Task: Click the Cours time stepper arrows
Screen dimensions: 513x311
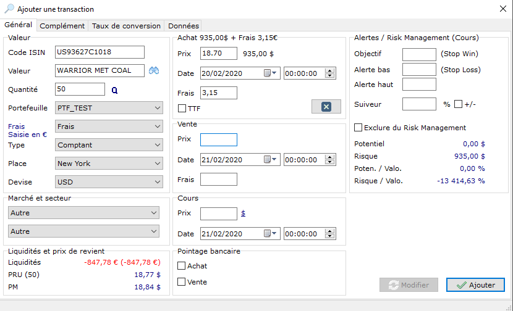Action: [330, 234]
